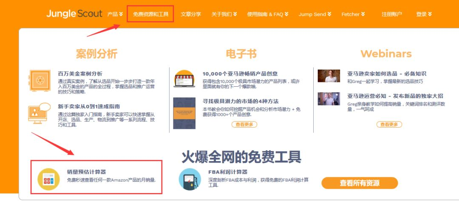Go to the 文章分享 menu item
This screenshot has width=459, height=202.
pos(191,14)
